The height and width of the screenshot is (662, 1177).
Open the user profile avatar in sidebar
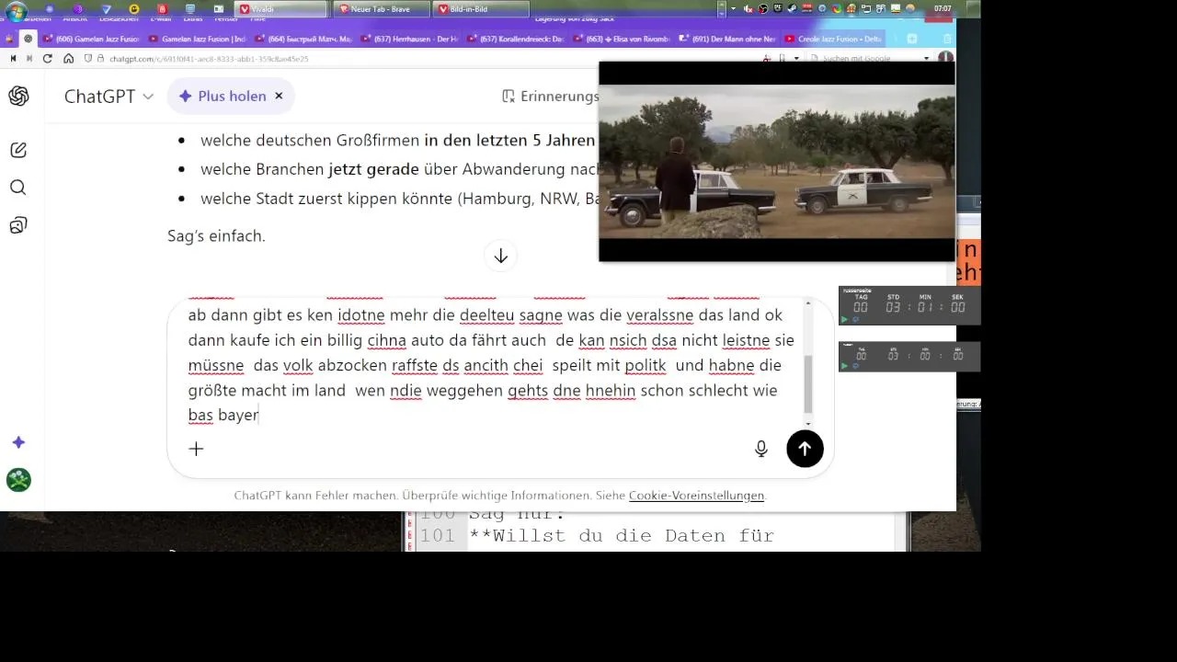[x=18, y=480]
